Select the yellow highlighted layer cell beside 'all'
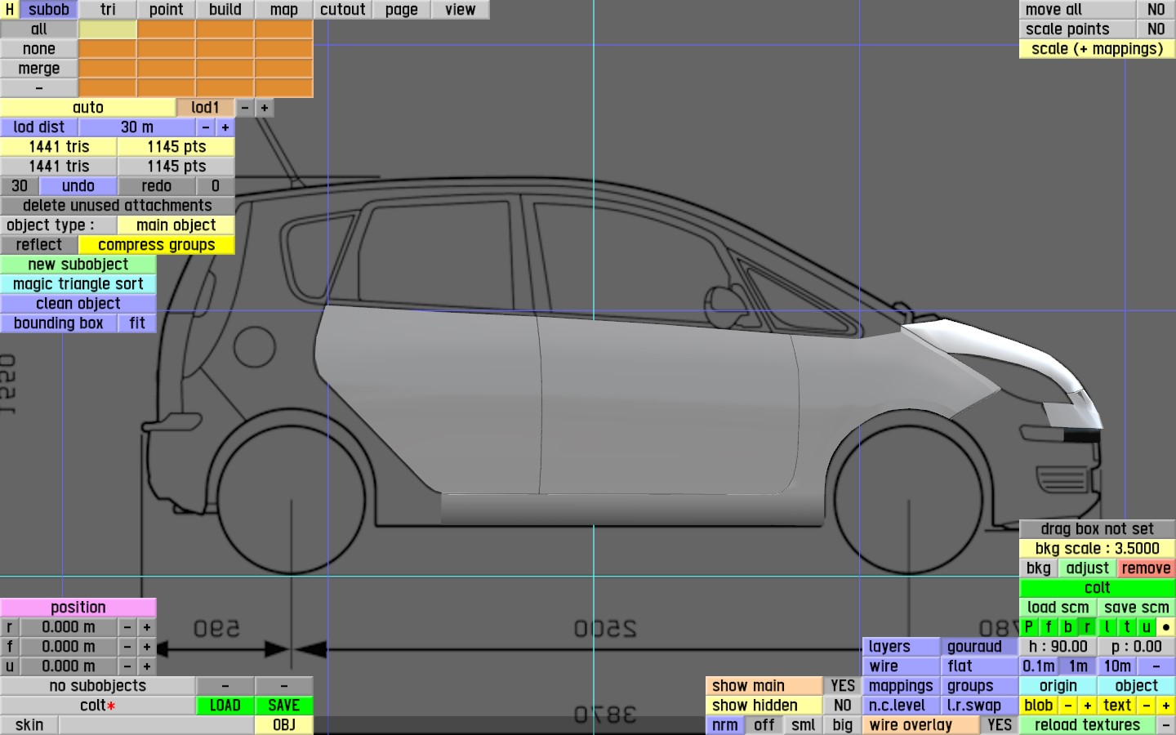Image resolution: width=1176 pixels, height=735 pixels. tap(108, 29)
